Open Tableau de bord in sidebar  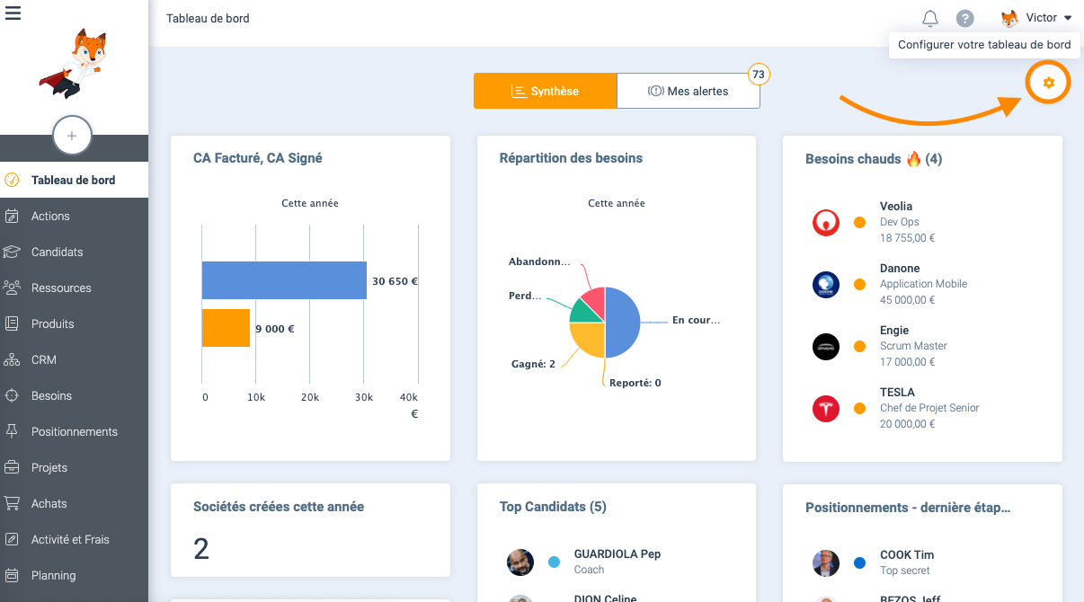point(74,180)
